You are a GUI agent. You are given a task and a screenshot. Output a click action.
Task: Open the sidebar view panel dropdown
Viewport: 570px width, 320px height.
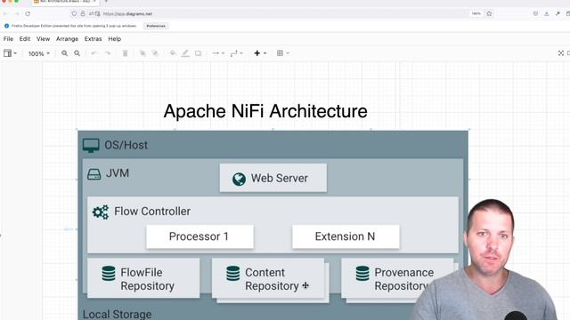click(10, 53)
